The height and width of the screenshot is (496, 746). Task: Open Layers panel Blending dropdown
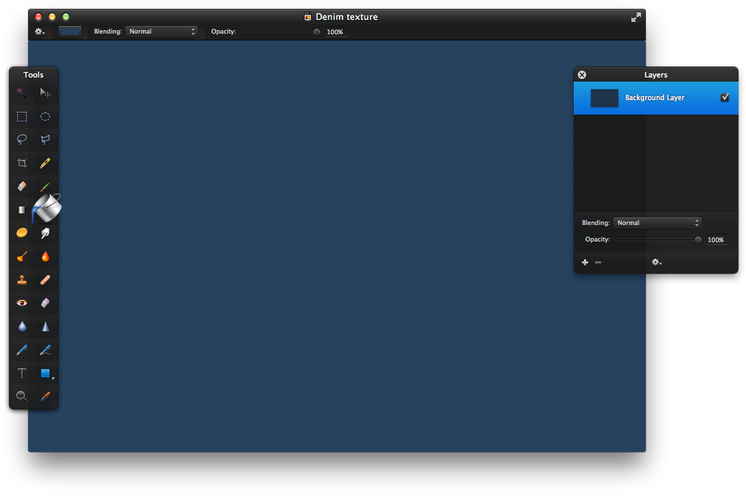[x=657, y=223]
